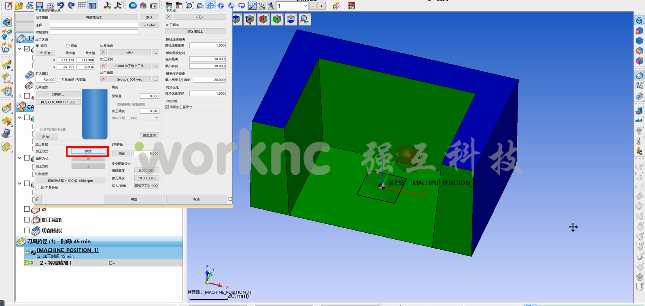Screen dimensions: 645x306
Task: Click the blue tool preview image
Action: click(x=95, y=114)
